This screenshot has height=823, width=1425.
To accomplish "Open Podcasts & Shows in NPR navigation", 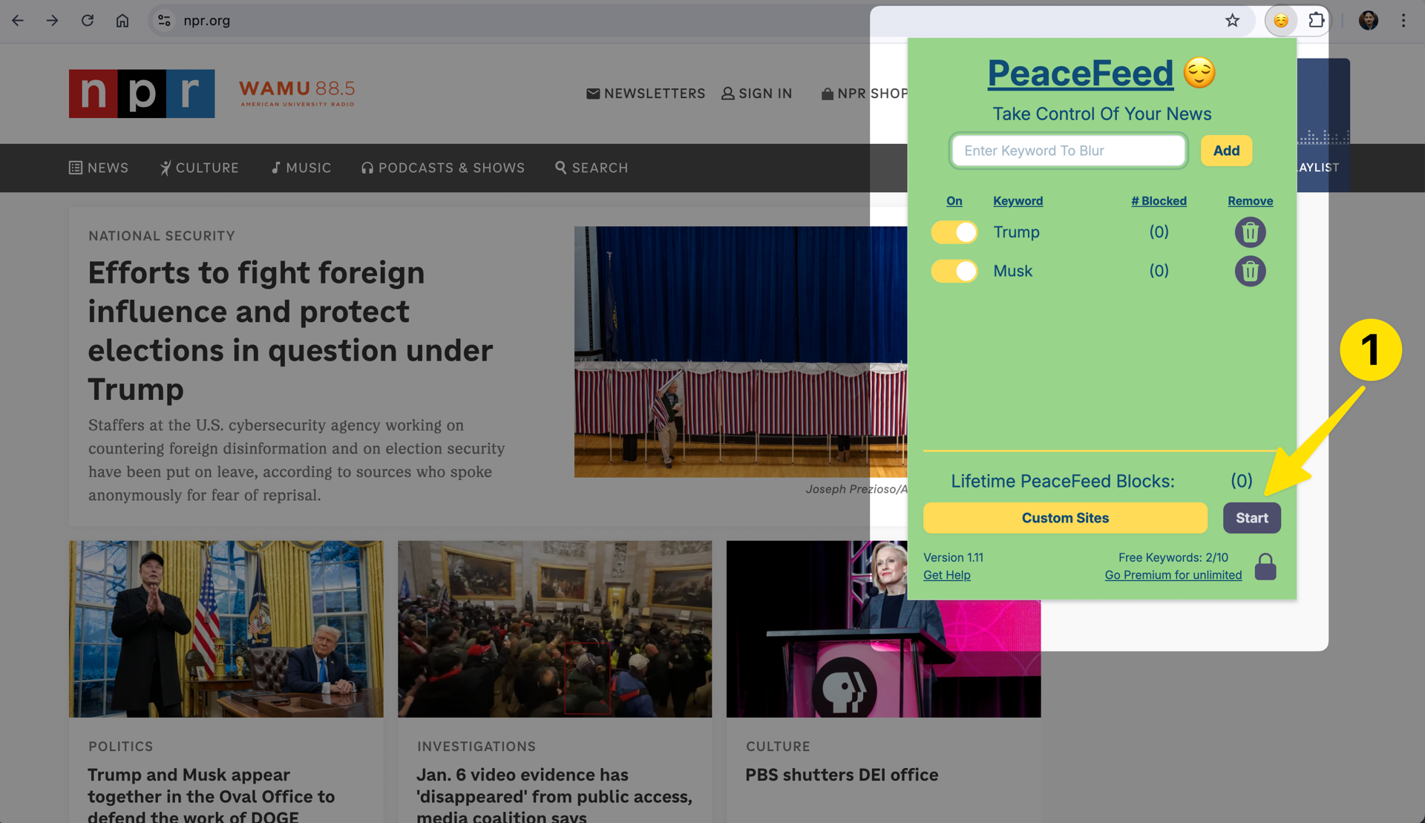I will click(x=442, y=168).
